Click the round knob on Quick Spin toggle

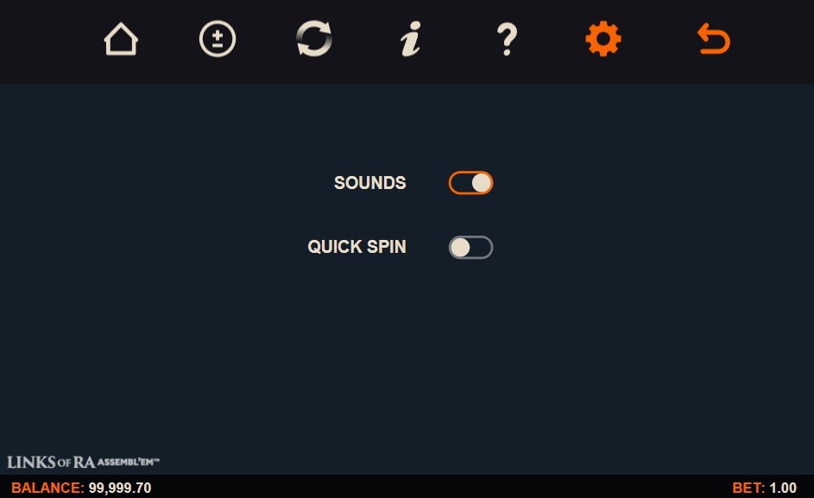click(460, 248)
